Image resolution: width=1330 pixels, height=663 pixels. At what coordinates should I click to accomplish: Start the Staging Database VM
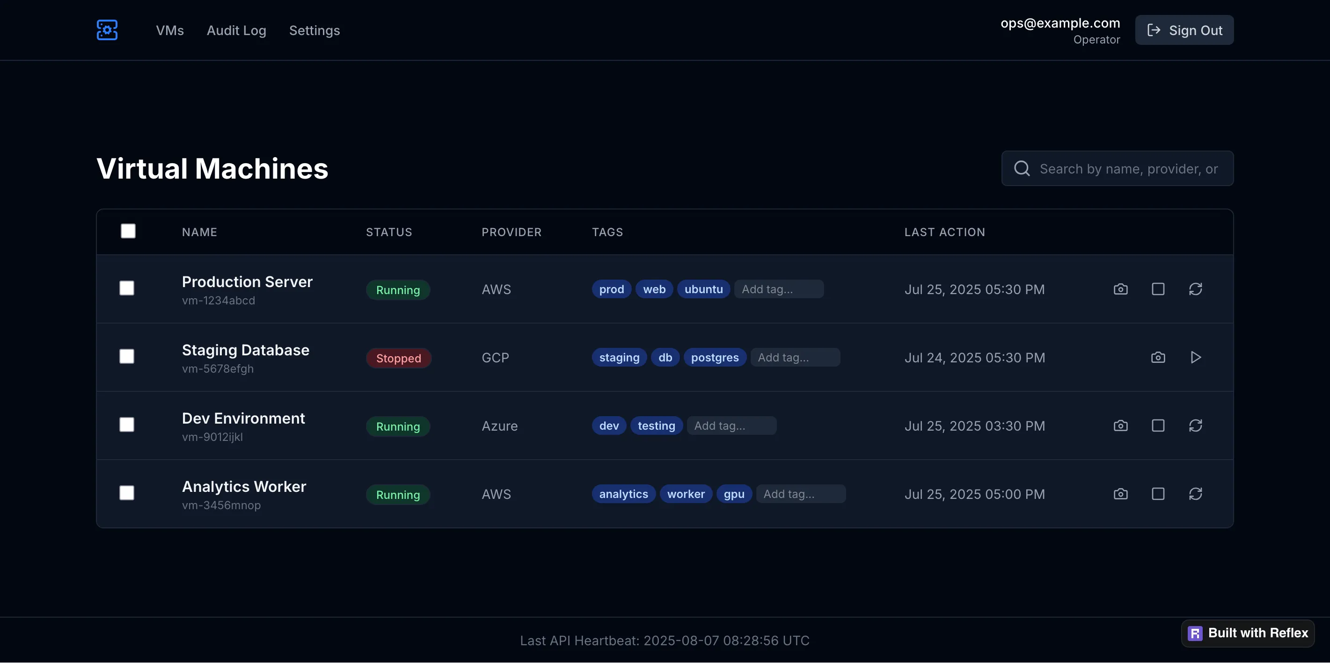(x=1195, y=357)
